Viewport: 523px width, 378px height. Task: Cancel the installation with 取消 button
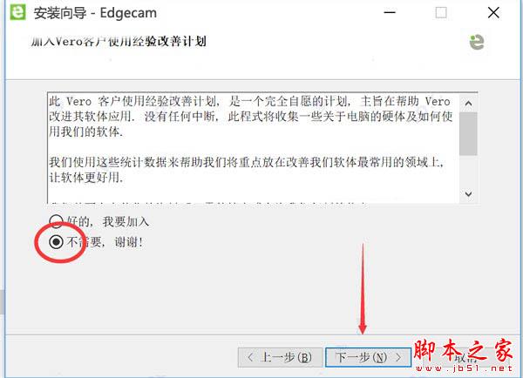click(465, 357)
